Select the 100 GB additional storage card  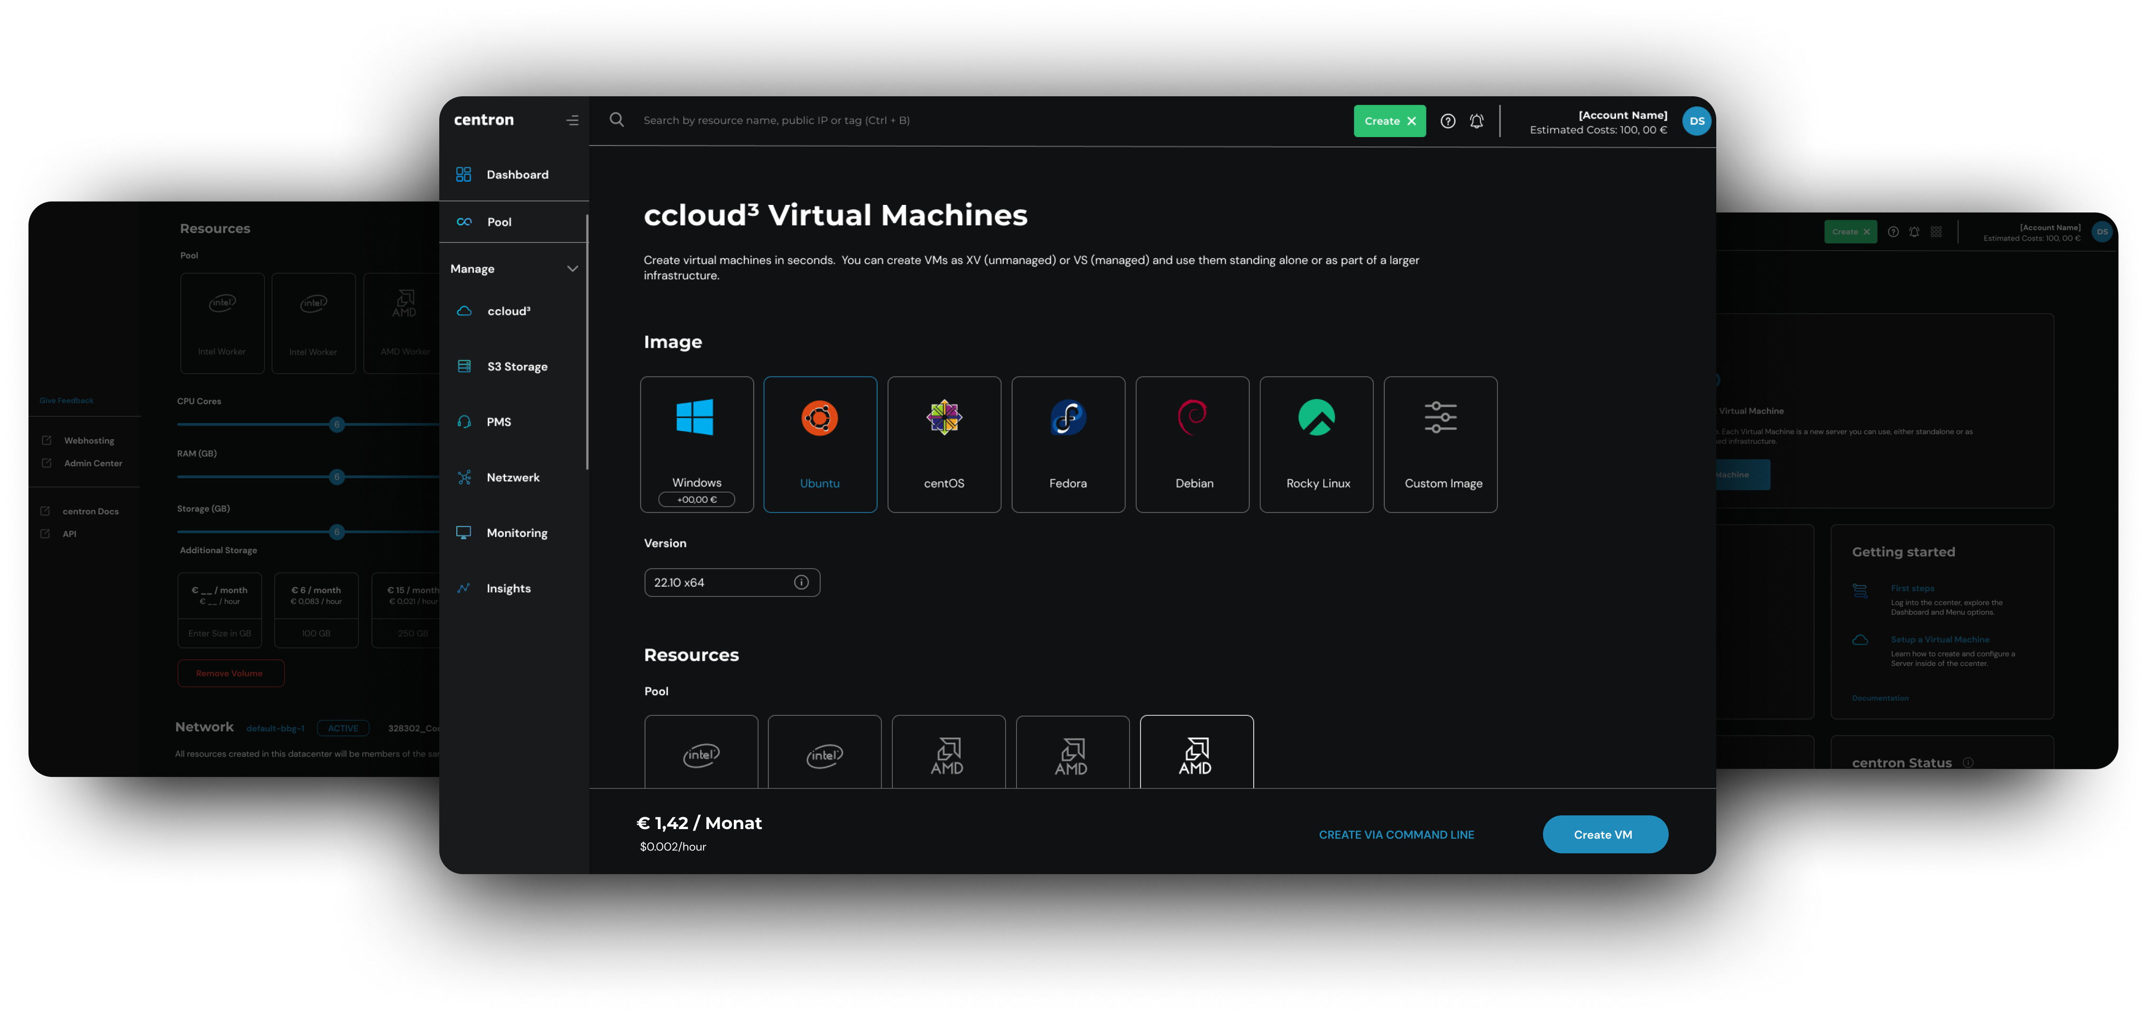[x=316, y=610]
